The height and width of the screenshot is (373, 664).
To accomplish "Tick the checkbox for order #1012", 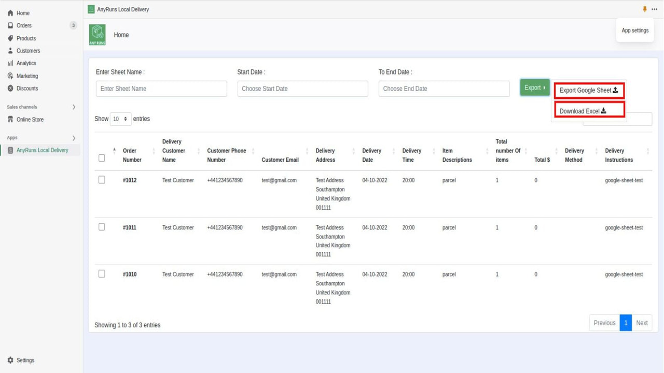I will point(102,180).
